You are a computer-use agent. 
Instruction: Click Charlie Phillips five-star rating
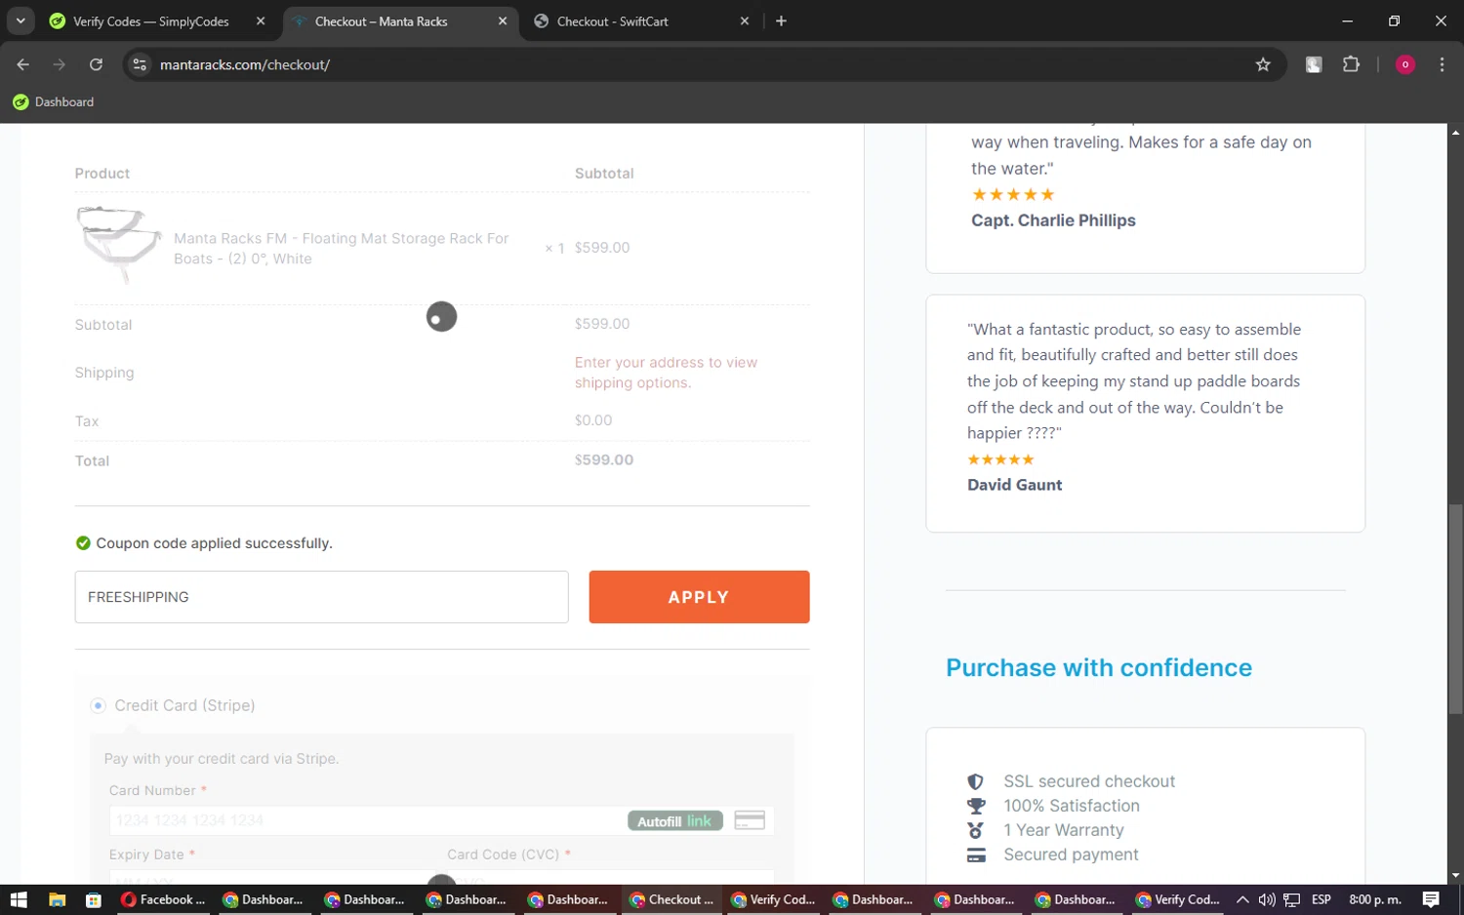1013,195
